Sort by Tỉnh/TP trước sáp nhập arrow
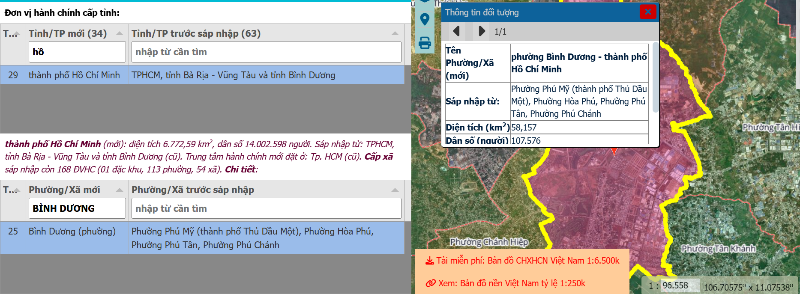Viewport: 800px width, 294px height. point(395,33)
